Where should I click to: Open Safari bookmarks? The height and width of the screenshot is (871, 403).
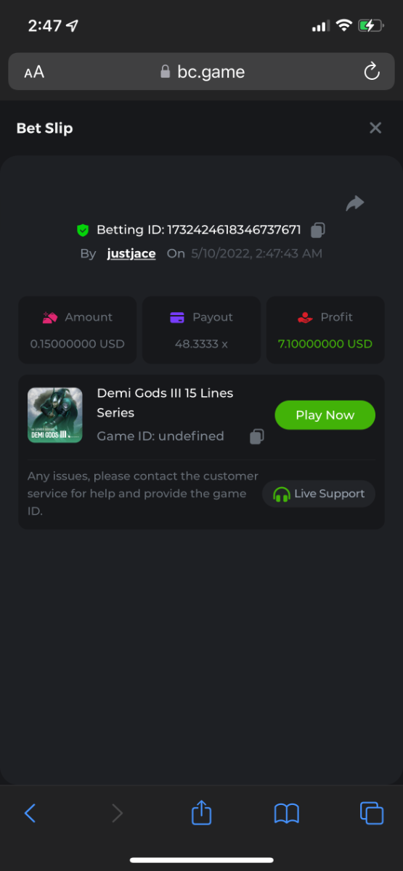click(287, 813)
